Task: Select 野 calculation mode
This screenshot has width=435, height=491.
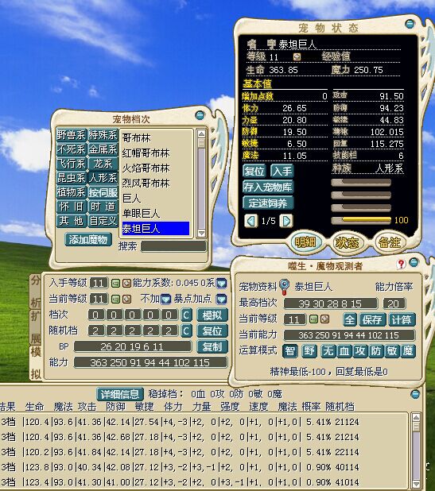Action: [309, 350]
